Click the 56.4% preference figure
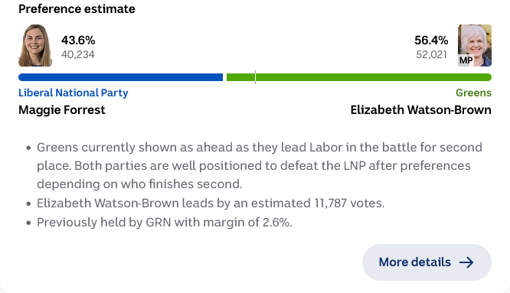The image size is (510, 293). 431,41
